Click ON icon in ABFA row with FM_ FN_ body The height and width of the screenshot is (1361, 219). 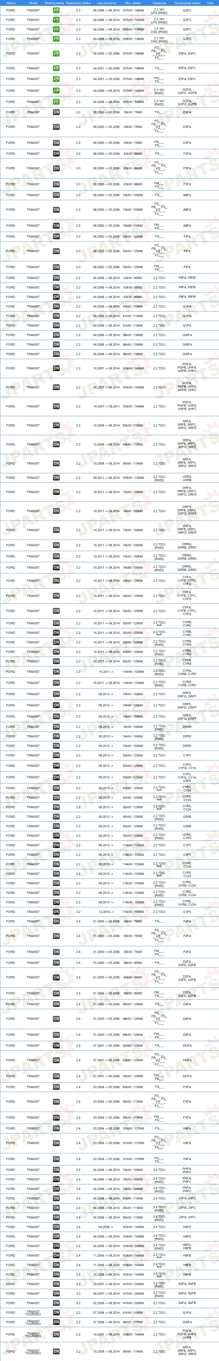coord(56,226)
